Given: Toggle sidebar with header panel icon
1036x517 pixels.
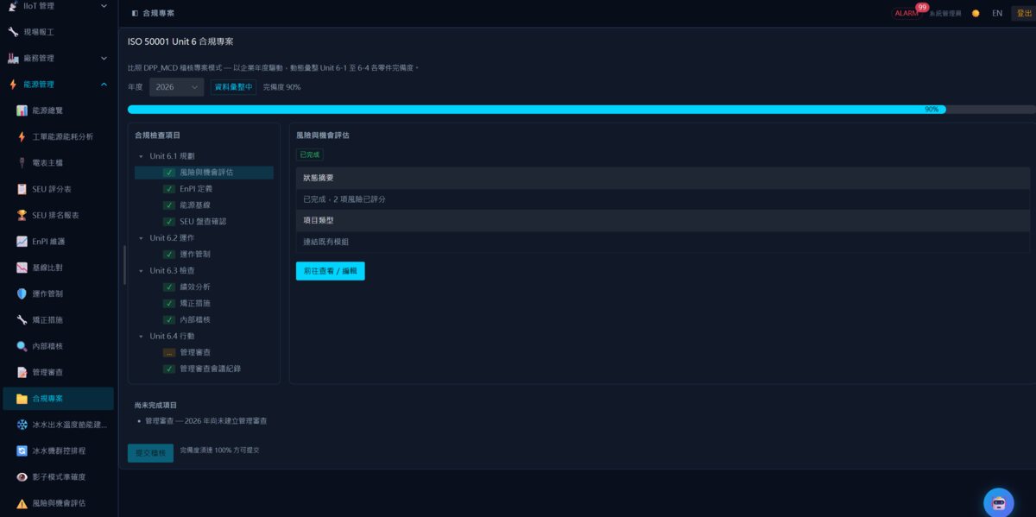Looking at the screenshot, I should pos(135,13).
